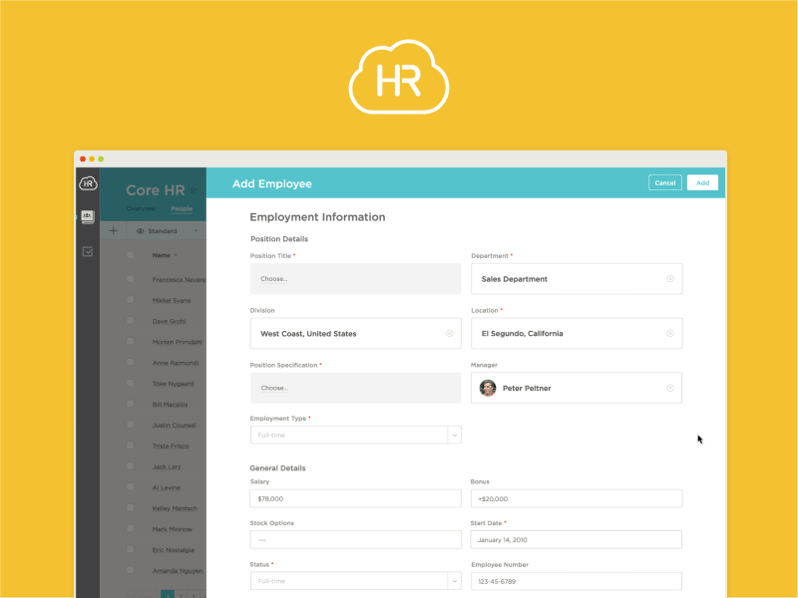Open the people directory sidebar icon
This screenshot has height=598, width=798.
(x=88, y=216)
